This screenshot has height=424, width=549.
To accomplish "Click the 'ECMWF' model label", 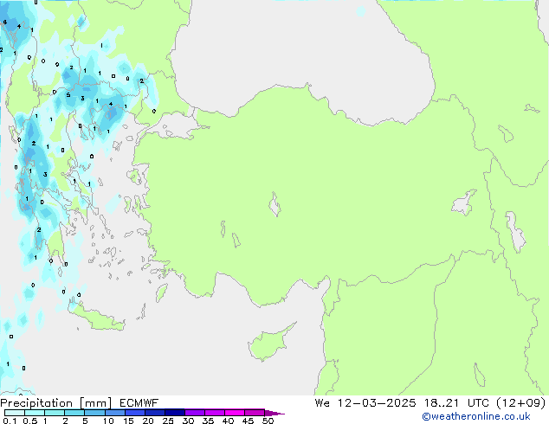I will tap(139, 403).
